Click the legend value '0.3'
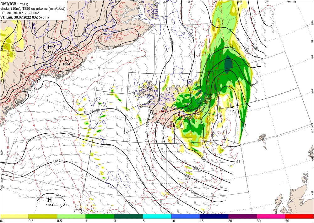Viewport: 314px width, 223px height. coord(31,221)
